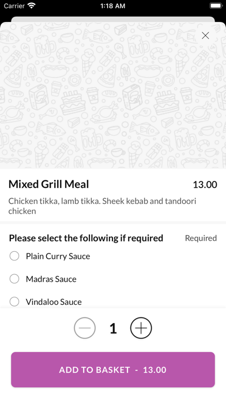Screen dimensions: 226x401
Task: Select the Plain Curry Sauce radio button
Action: (14, 256)
